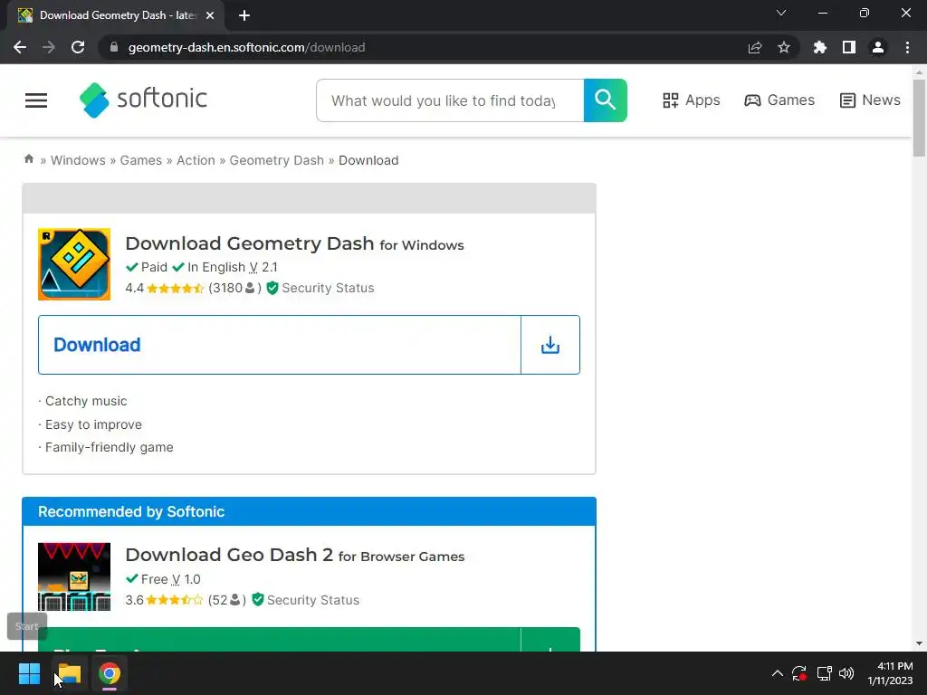Open the Chrome three-dot menu

coord(907,47)
